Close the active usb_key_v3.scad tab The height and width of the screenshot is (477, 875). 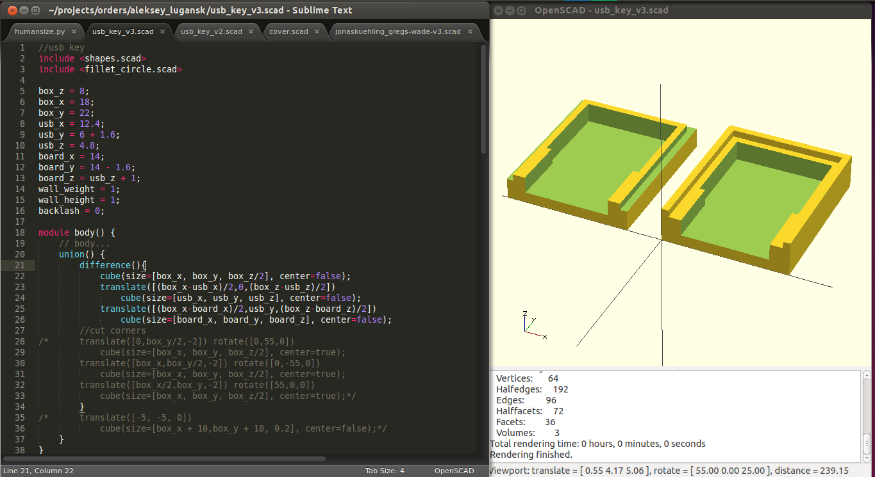pos(162,31)
